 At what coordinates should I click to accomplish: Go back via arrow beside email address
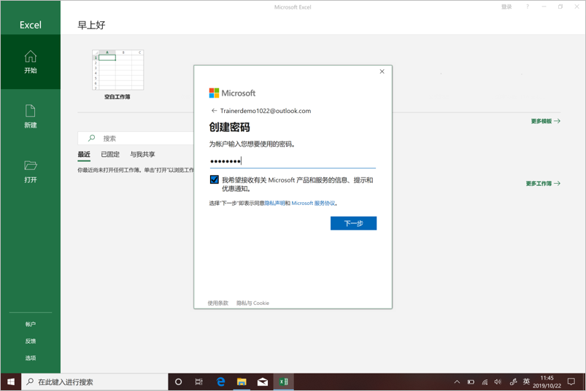coord(214,111)
